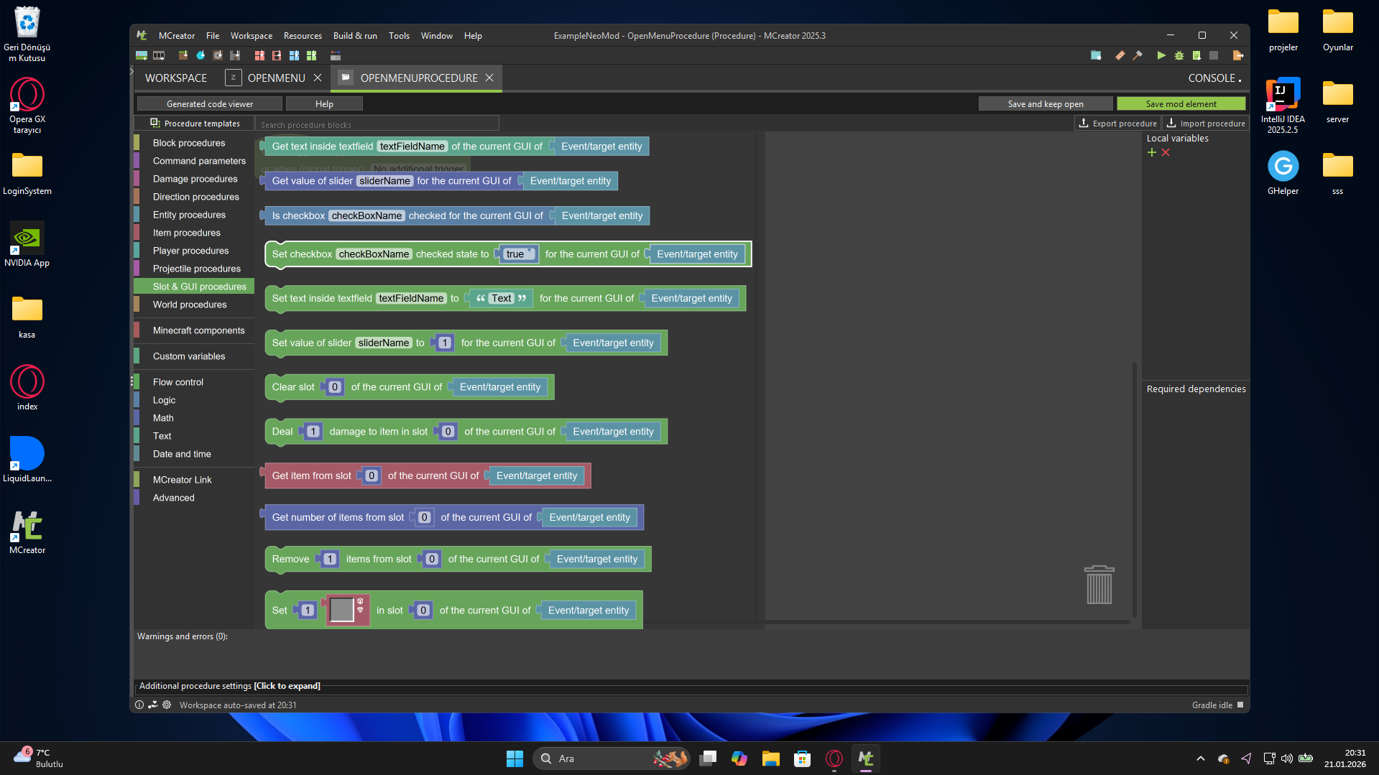
Task: Click the blue grid import toolbar icon
Action: click(x=294, y=55)
